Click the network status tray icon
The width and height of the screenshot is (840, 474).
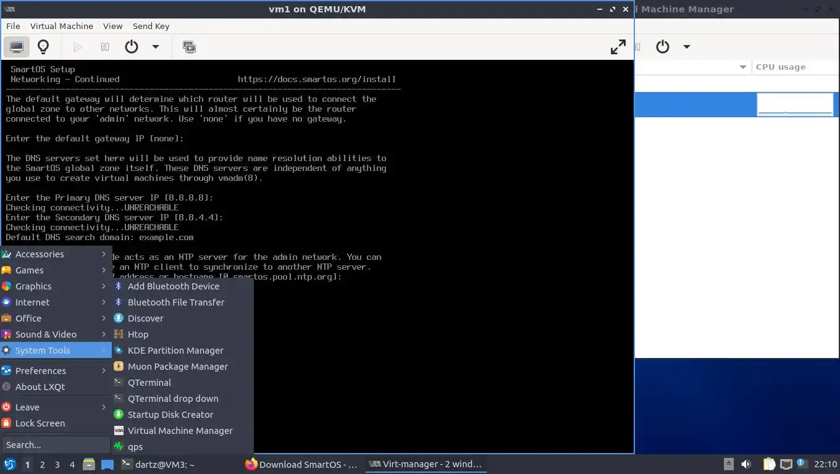coord(786,464)
